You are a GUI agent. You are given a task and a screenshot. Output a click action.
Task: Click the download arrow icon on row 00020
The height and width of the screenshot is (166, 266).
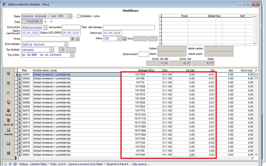20,151
